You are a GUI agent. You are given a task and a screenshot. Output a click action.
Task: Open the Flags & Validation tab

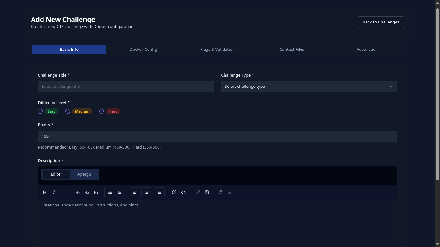click(x=217, y=49)
